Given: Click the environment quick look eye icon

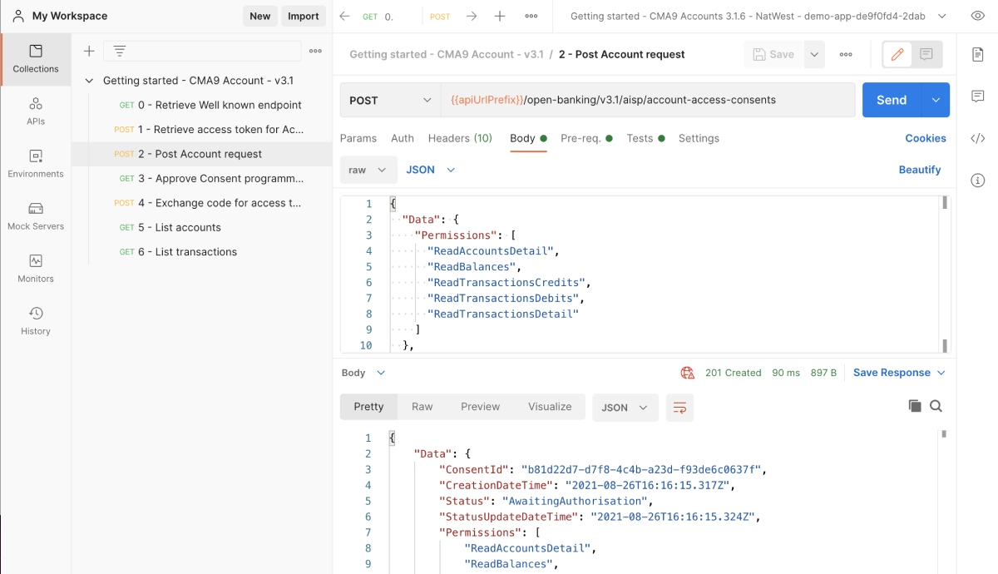Looking at the screenshot, I should (977, 16).
